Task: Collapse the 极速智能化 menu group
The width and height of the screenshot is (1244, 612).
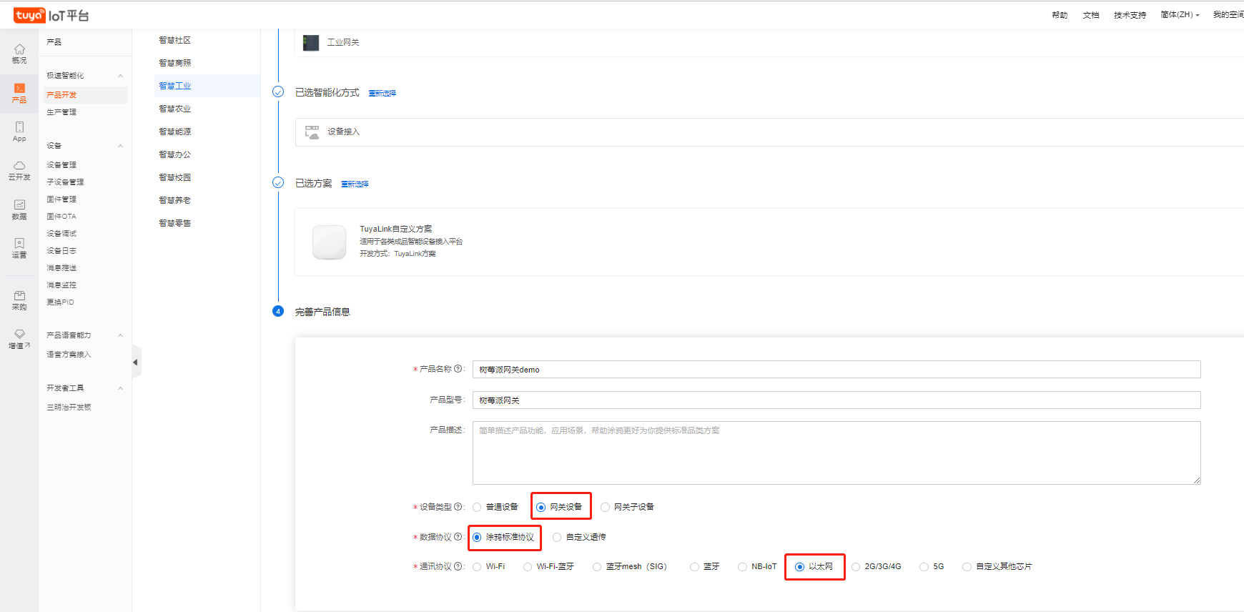Action: pyautogui.click(x=120, y=76)
